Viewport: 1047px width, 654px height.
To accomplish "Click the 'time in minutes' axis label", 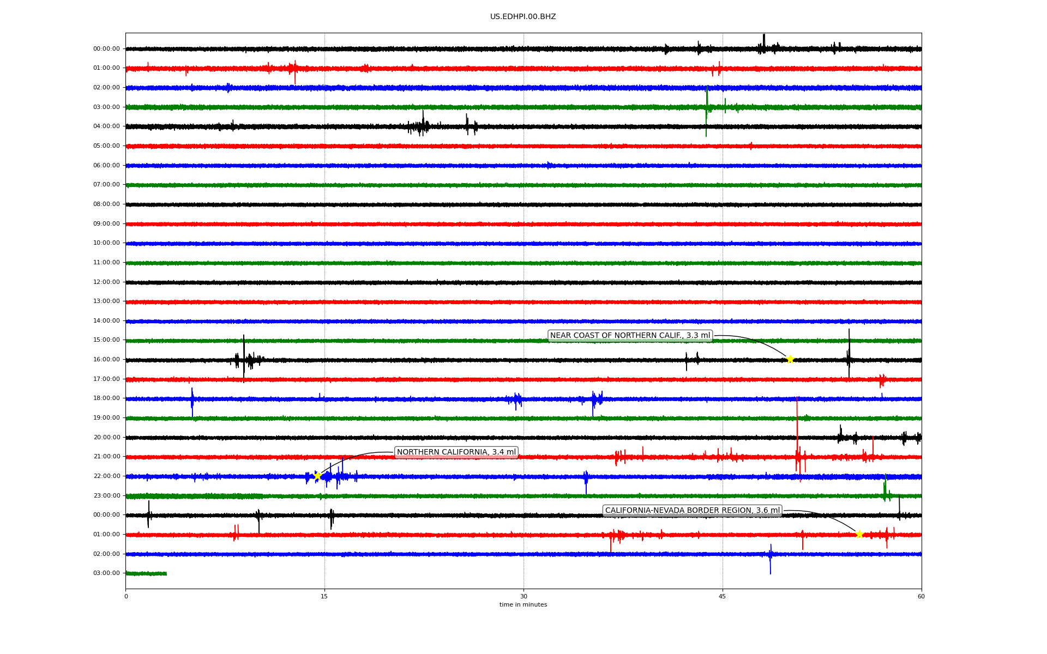I will coord(523,605).
